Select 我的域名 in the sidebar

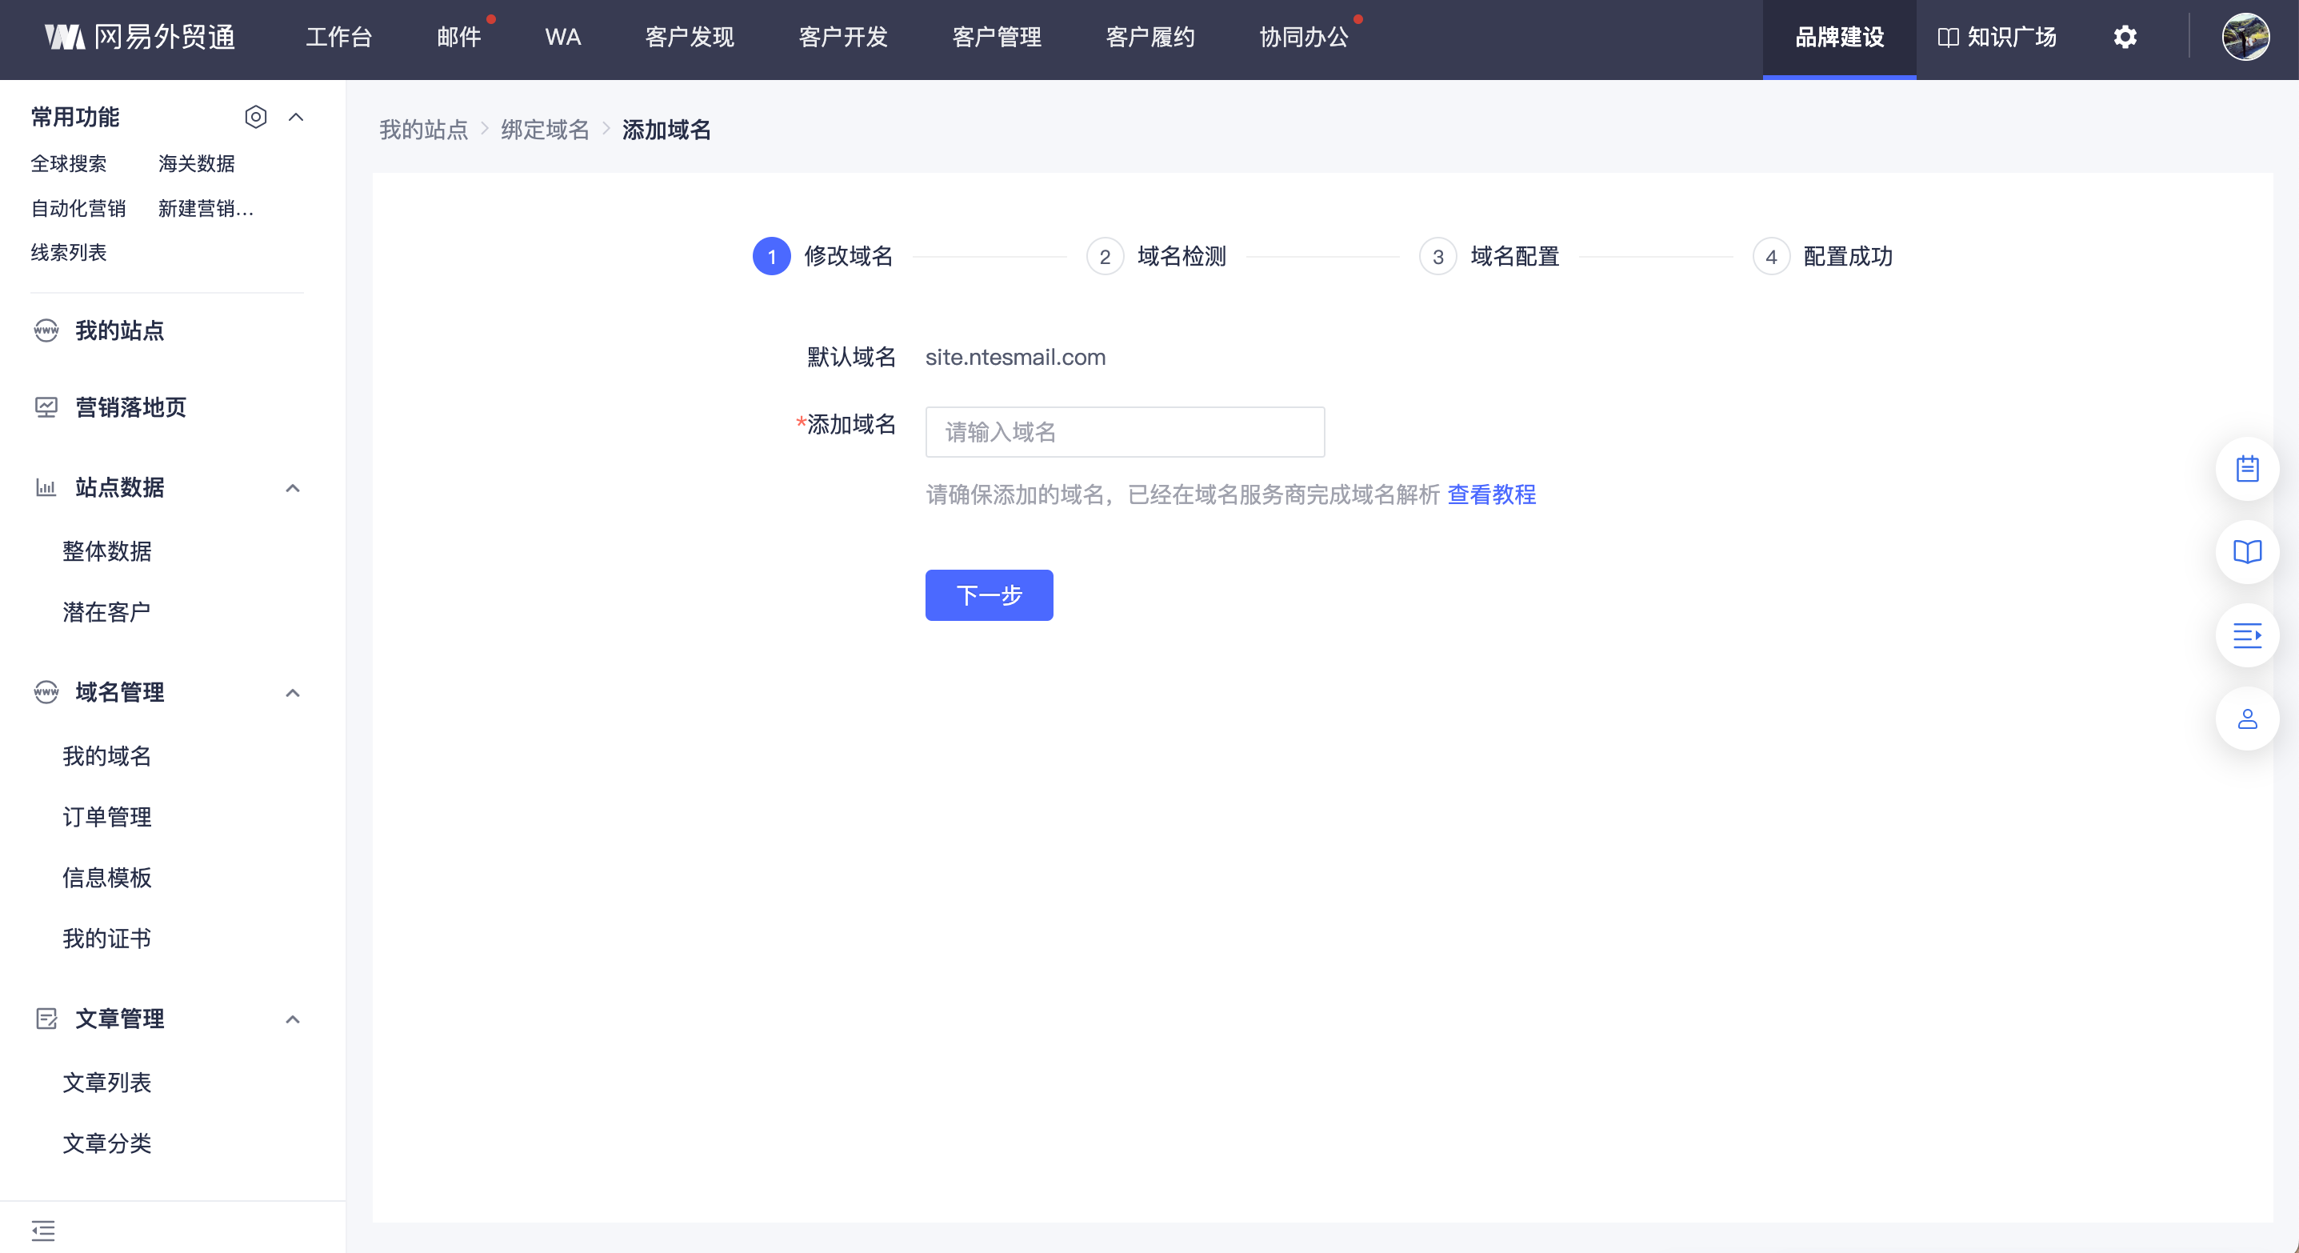(x=107, y=756)
